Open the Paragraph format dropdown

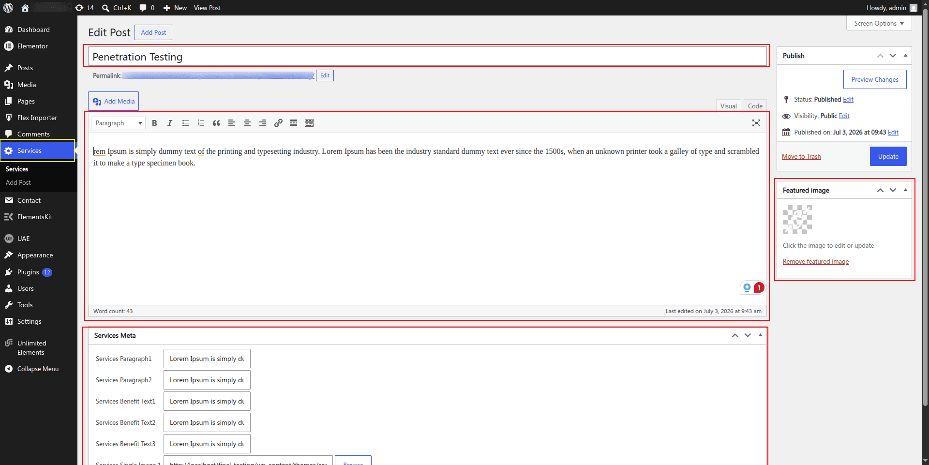118,123
